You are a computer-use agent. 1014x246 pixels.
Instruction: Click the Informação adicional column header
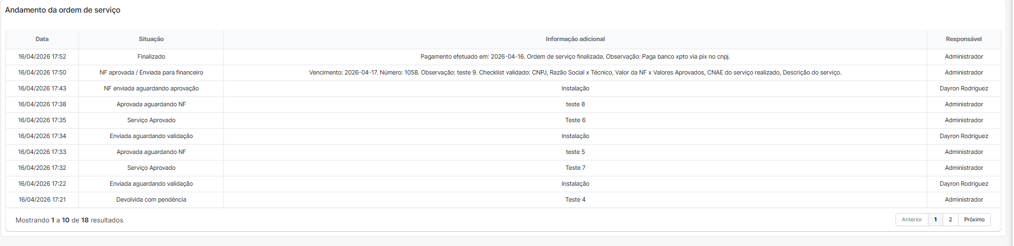[575, 39]
